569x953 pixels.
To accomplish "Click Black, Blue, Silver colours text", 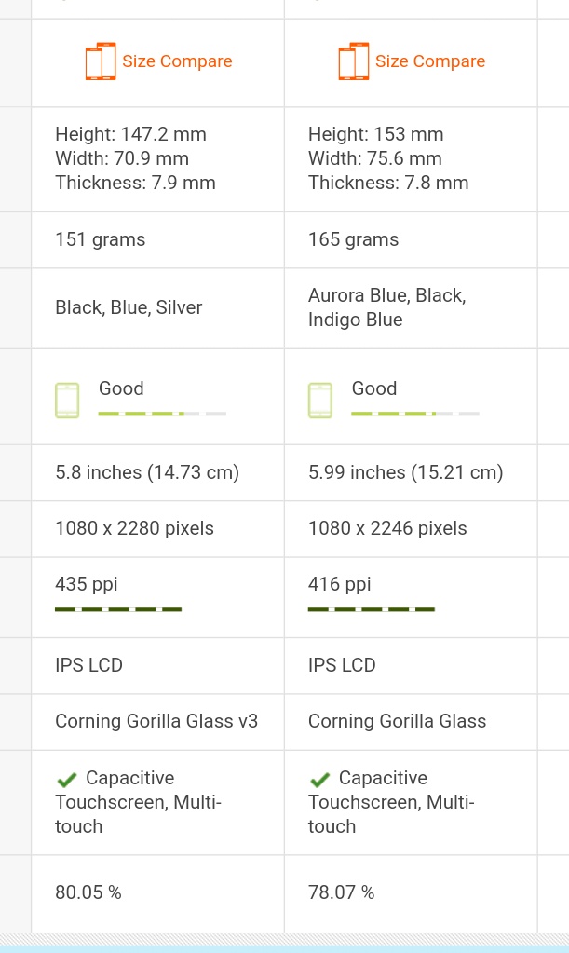I will pos(129,307).
